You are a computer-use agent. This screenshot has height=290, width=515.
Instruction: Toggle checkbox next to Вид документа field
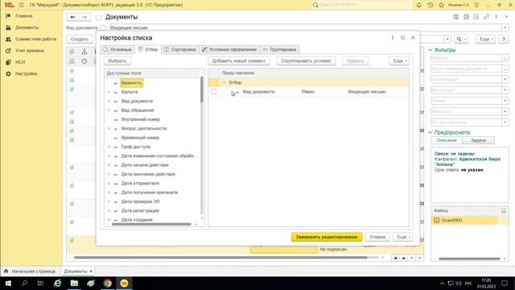(x=103, y=27)
